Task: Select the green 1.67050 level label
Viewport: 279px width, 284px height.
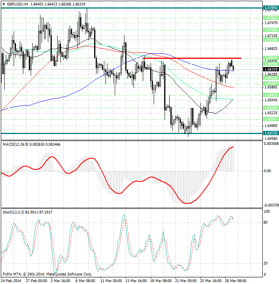Action: pos(271,40)
